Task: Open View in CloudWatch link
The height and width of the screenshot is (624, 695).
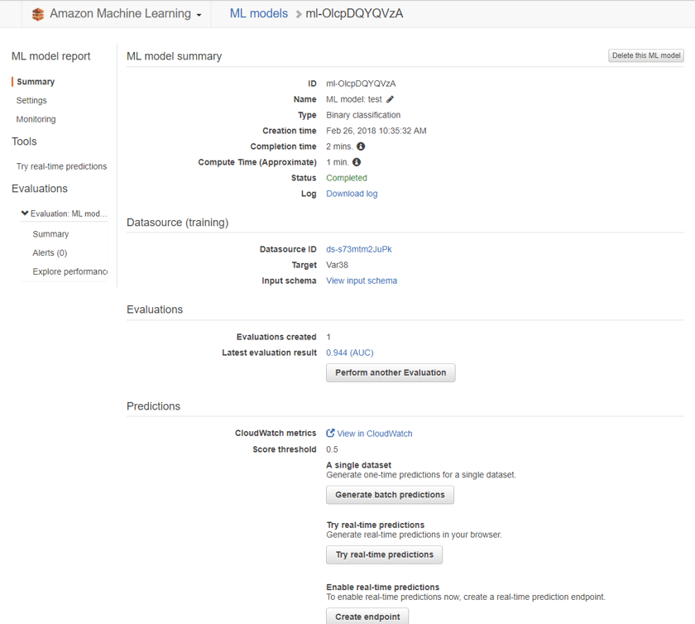Action: point(375,434)
